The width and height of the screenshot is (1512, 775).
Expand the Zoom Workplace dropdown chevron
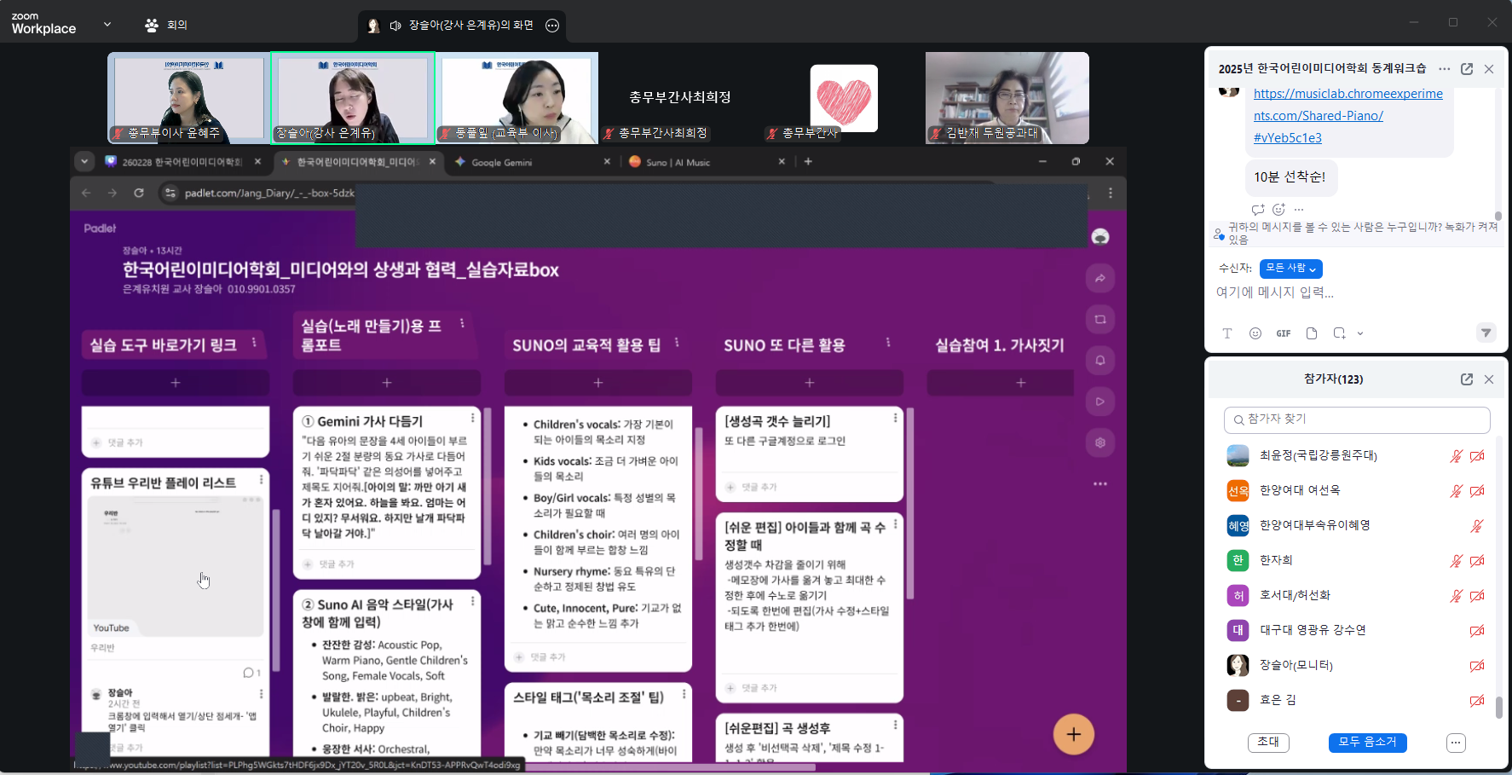[x=107, y=25]
